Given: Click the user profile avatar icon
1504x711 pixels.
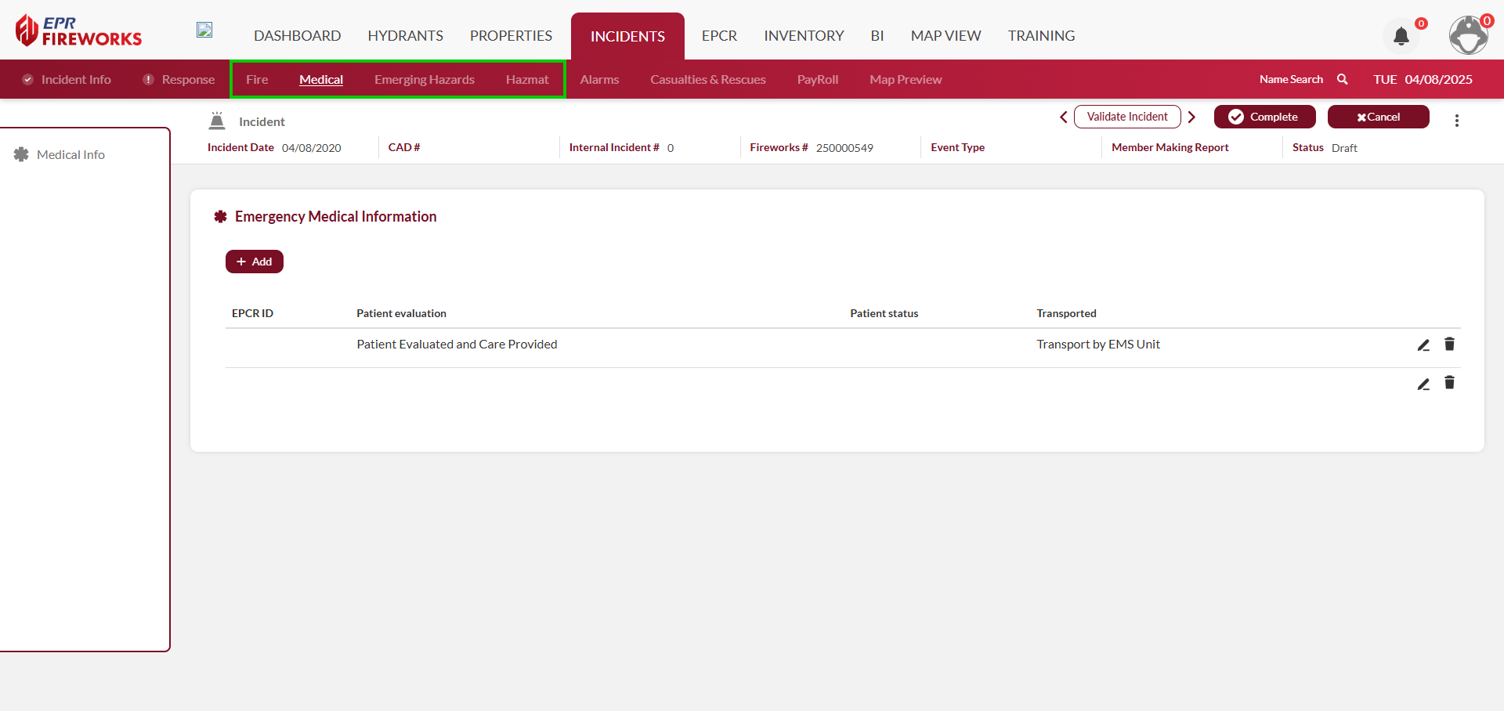Looking at the screenshot, I should tap(1468, 36).
